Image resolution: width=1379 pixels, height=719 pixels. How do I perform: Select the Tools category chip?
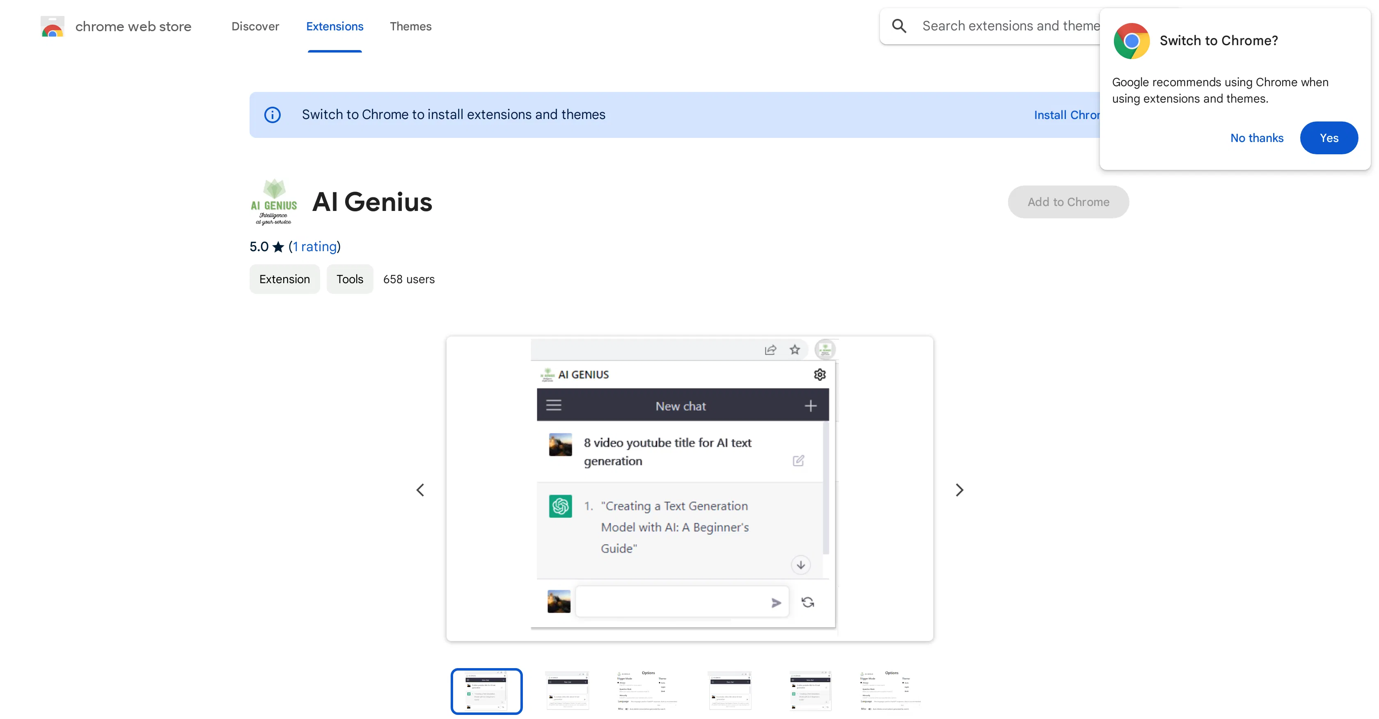349,279
